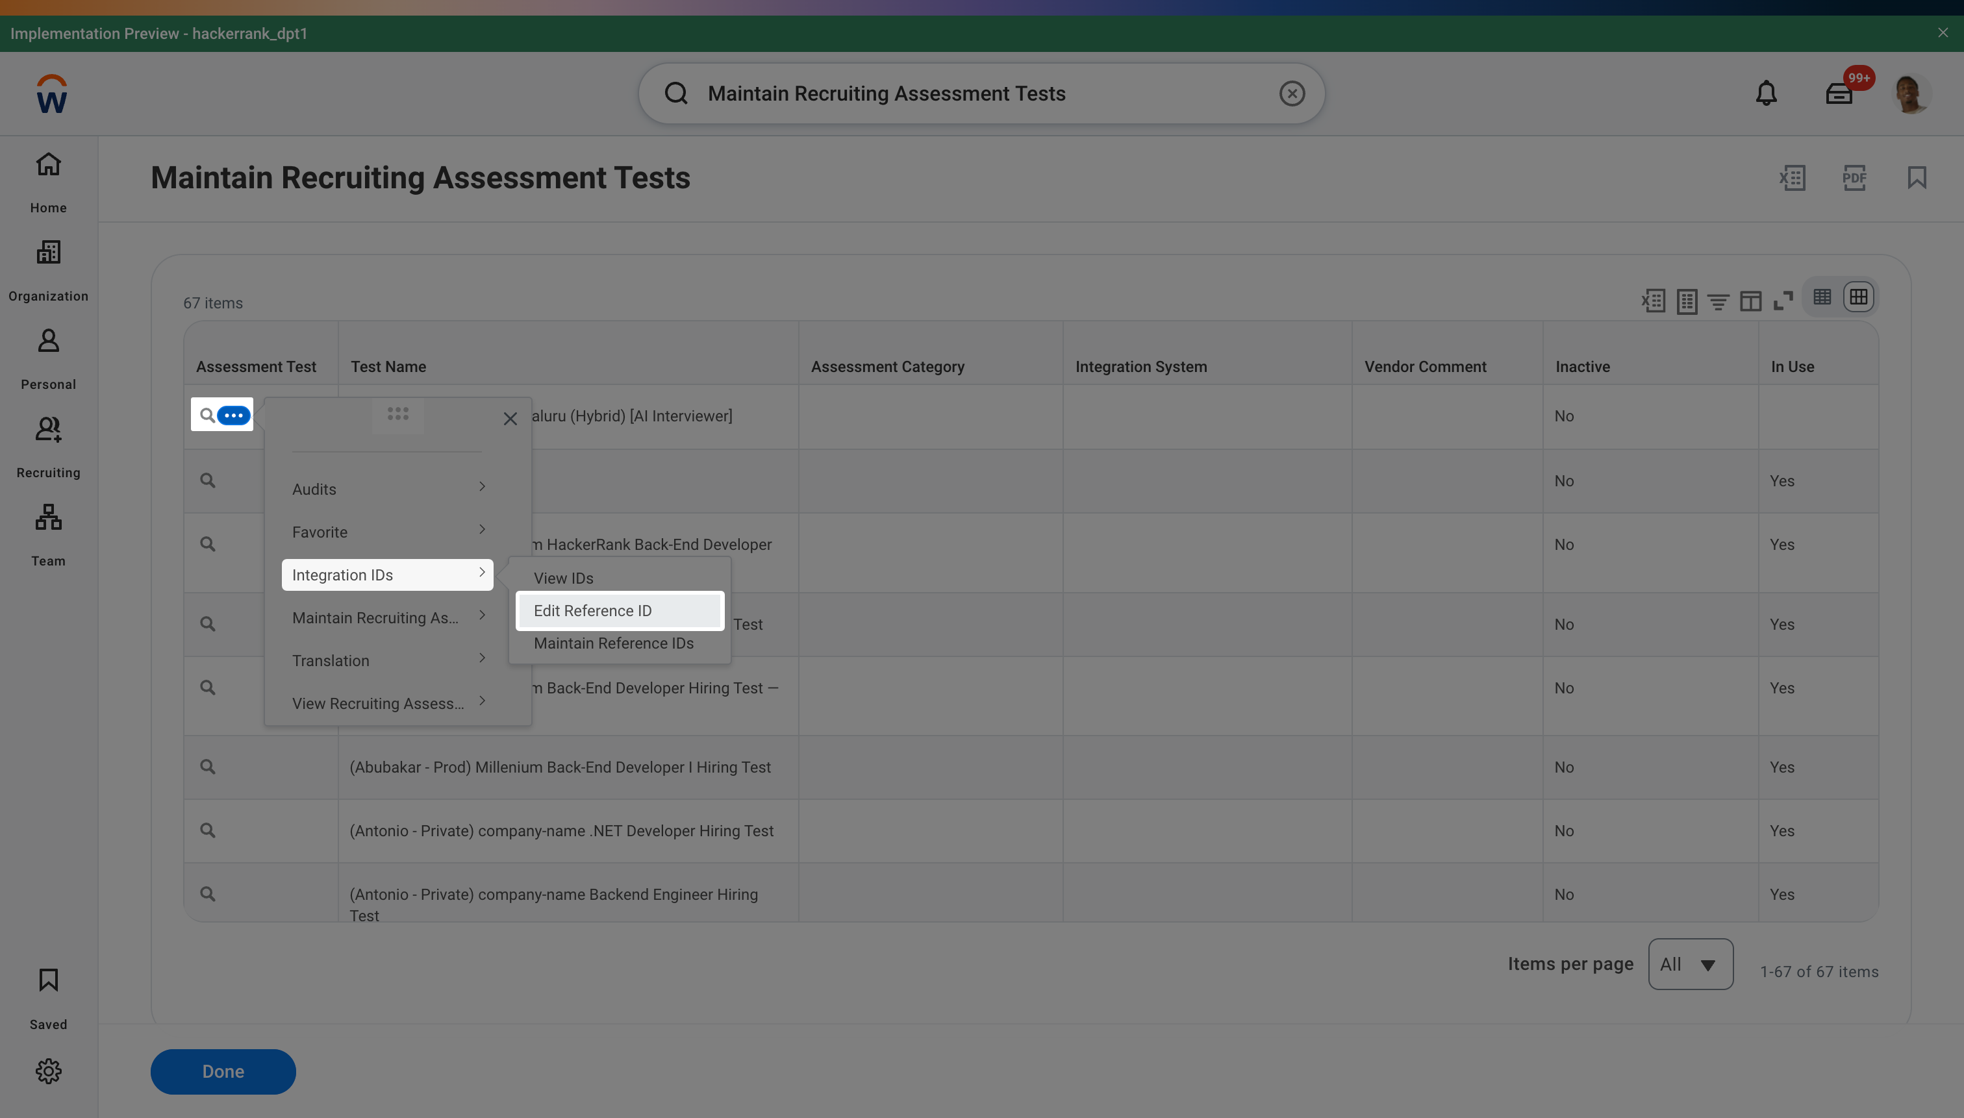Open the settings gear in sidebar
The height and width of the screenshot is (1118, 1964).
click(x=49, y=1071)
